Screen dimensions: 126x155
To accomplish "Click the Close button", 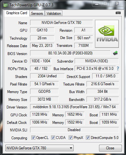I will (110, 148).
